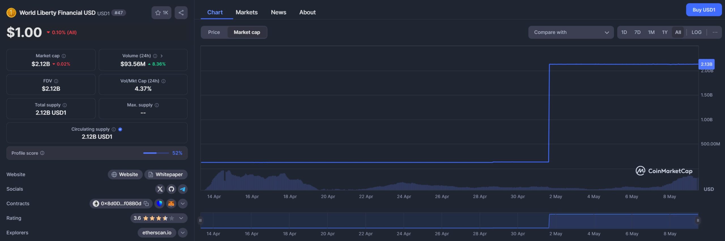Click the chart range navigator area

[x=449, y=220]
